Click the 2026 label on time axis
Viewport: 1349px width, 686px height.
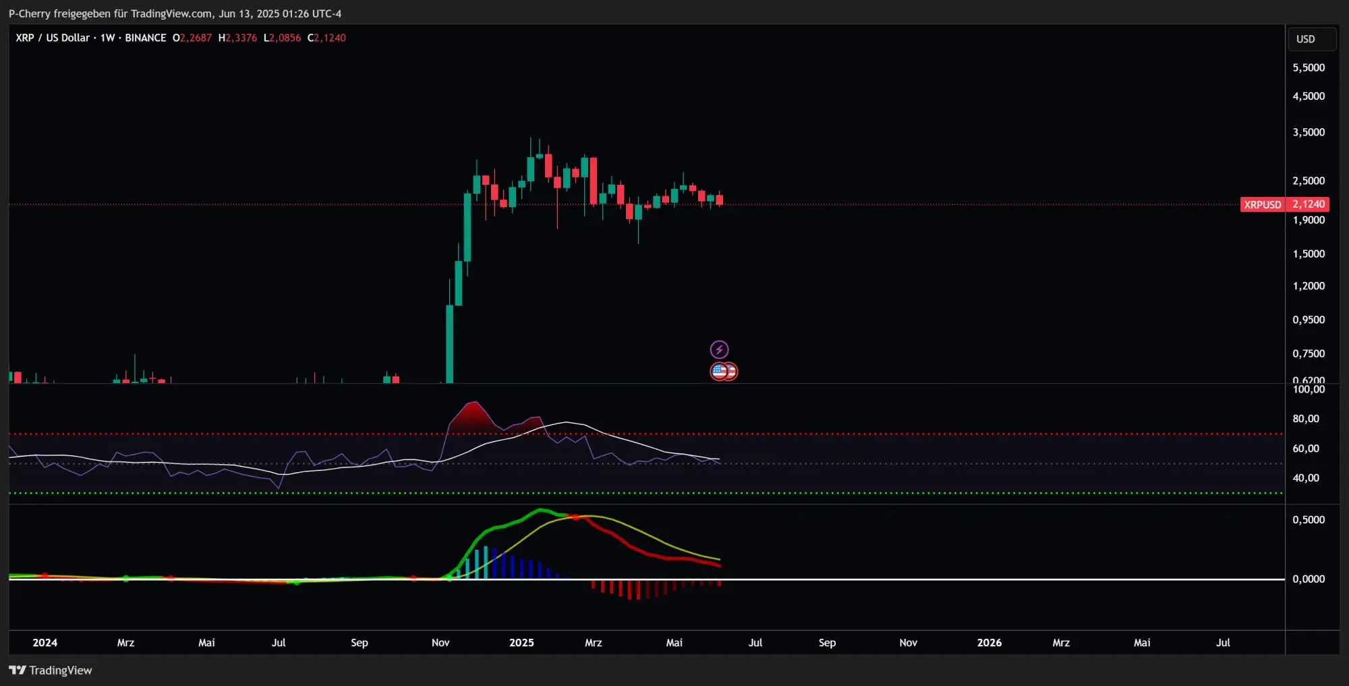tap(989, 643)
